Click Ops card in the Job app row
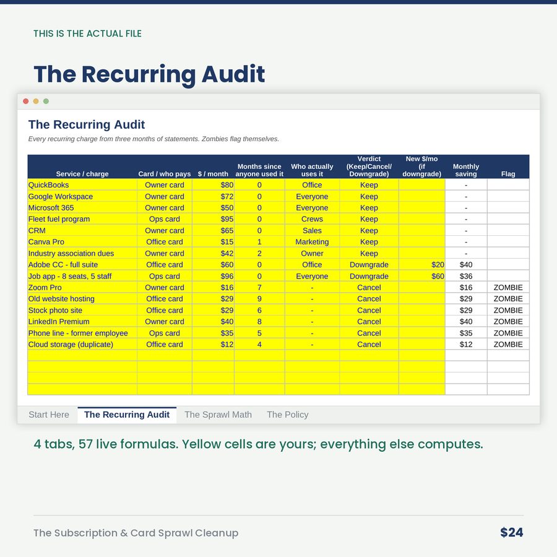The width and height of the screenshot is (557, 557). coord(165,275)
